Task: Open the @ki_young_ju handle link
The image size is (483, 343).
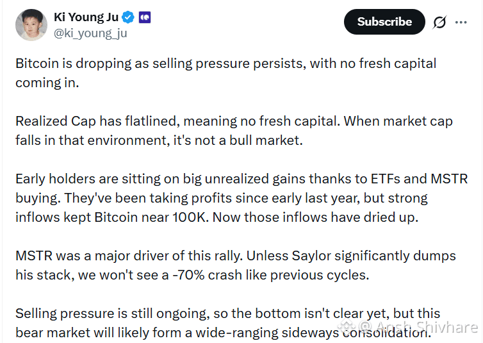Action: click(90, 33)
